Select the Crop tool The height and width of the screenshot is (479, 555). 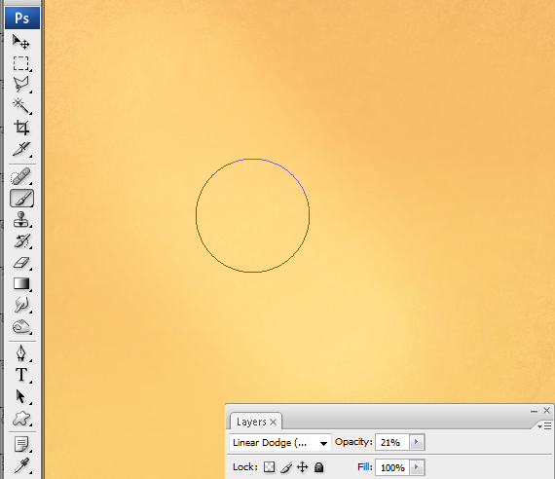[21, 128]
